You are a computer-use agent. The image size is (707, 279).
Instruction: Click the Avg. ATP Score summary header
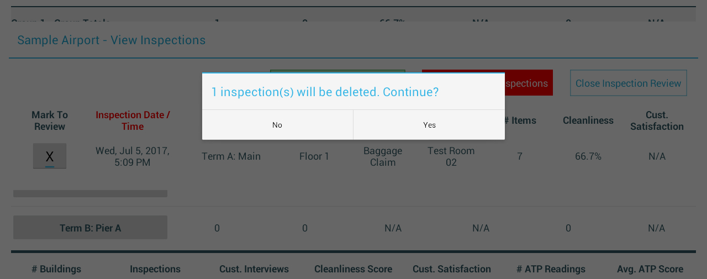click(650, 269)
